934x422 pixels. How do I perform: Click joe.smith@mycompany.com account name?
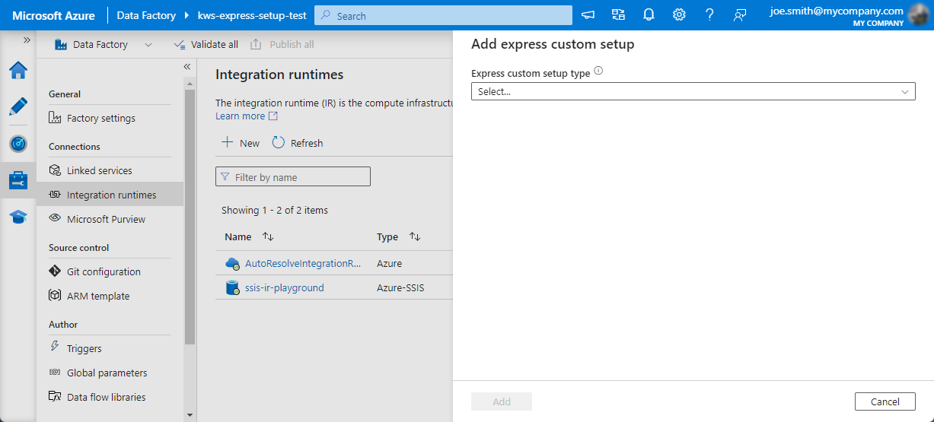pos(837,11)
